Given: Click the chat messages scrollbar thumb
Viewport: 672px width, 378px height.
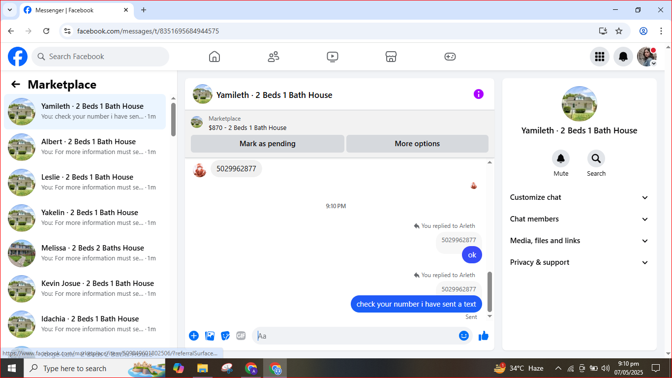Looking at the screenshot, I should (489, 291).
